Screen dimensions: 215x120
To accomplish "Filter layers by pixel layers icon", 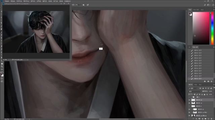I will [x=200, y=88].
